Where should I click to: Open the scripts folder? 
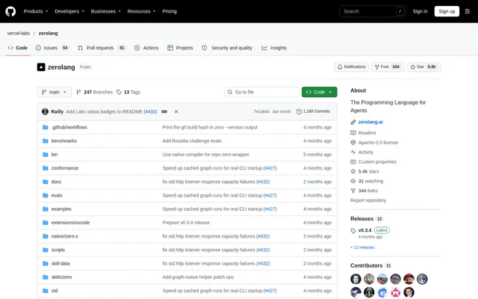58,250
